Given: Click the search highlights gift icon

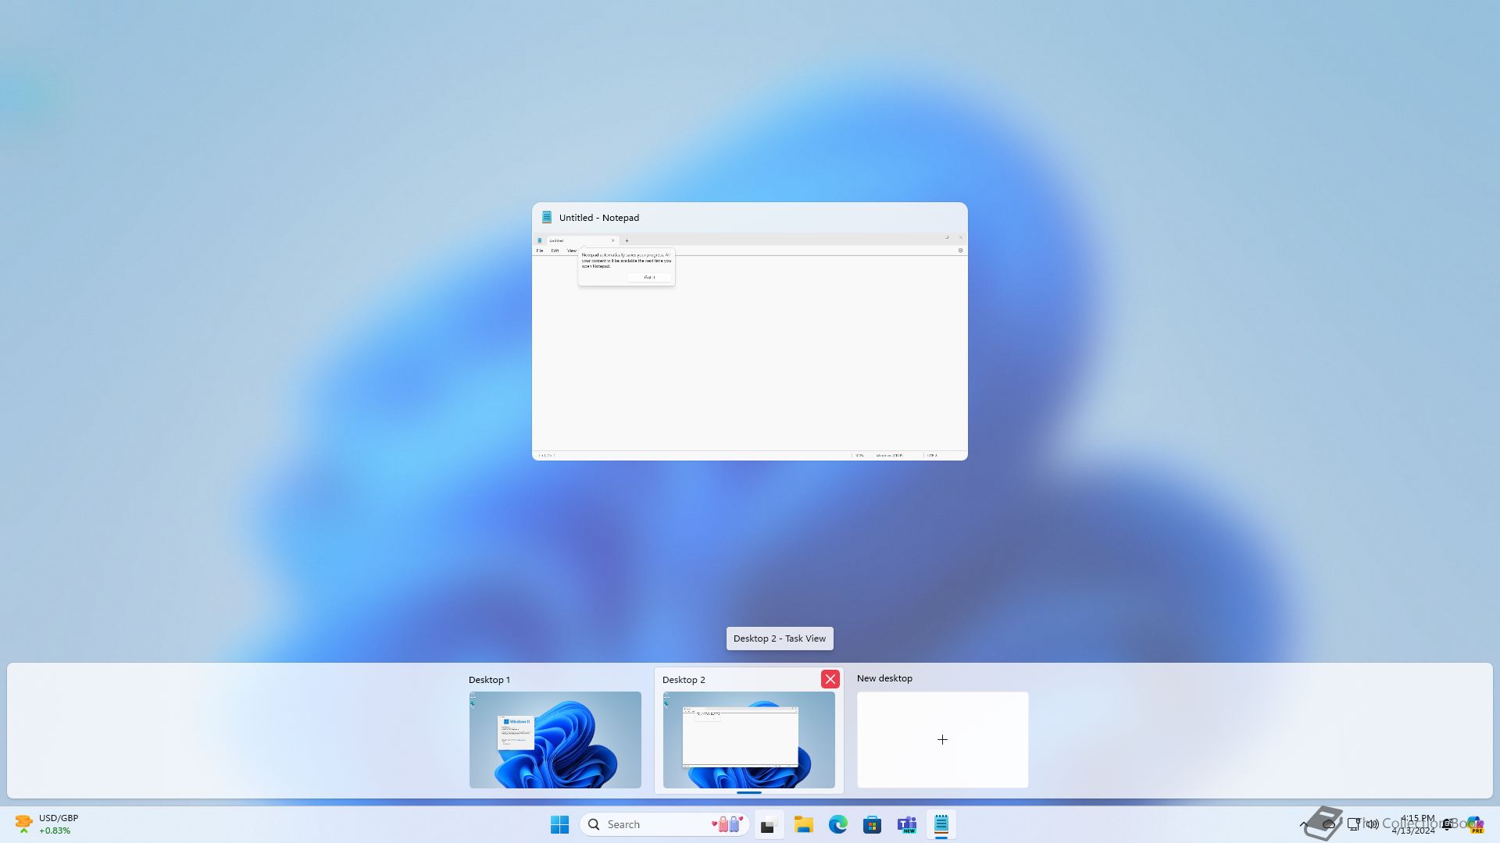Looking at the screenshot, I should click(x=727, y=824).
